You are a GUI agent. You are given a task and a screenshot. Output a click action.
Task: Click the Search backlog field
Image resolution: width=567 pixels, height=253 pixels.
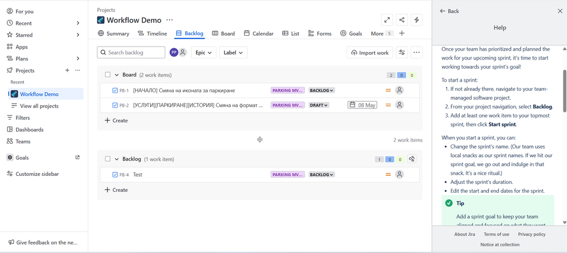[131, 52]
